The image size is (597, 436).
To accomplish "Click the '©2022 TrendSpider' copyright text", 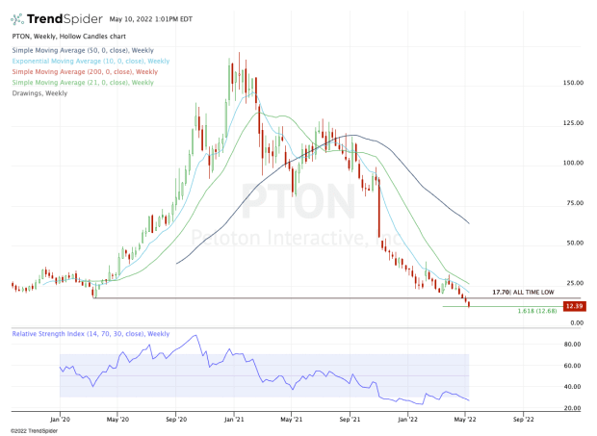I will (x=34, y=431).
